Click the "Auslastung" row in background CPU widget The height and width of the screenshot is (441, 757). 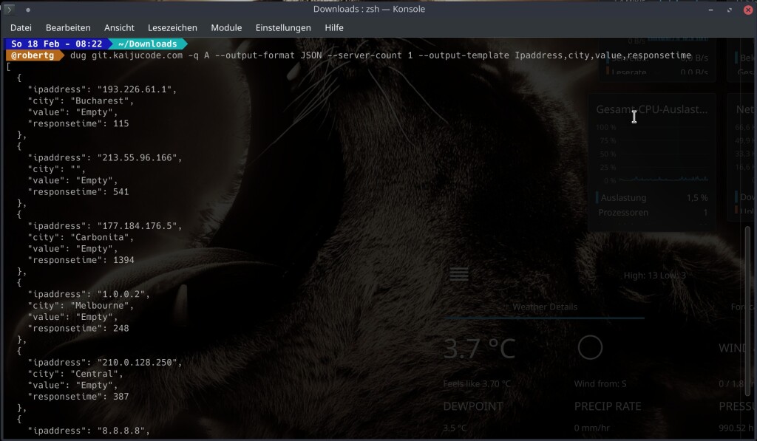(x=653, y=198)
